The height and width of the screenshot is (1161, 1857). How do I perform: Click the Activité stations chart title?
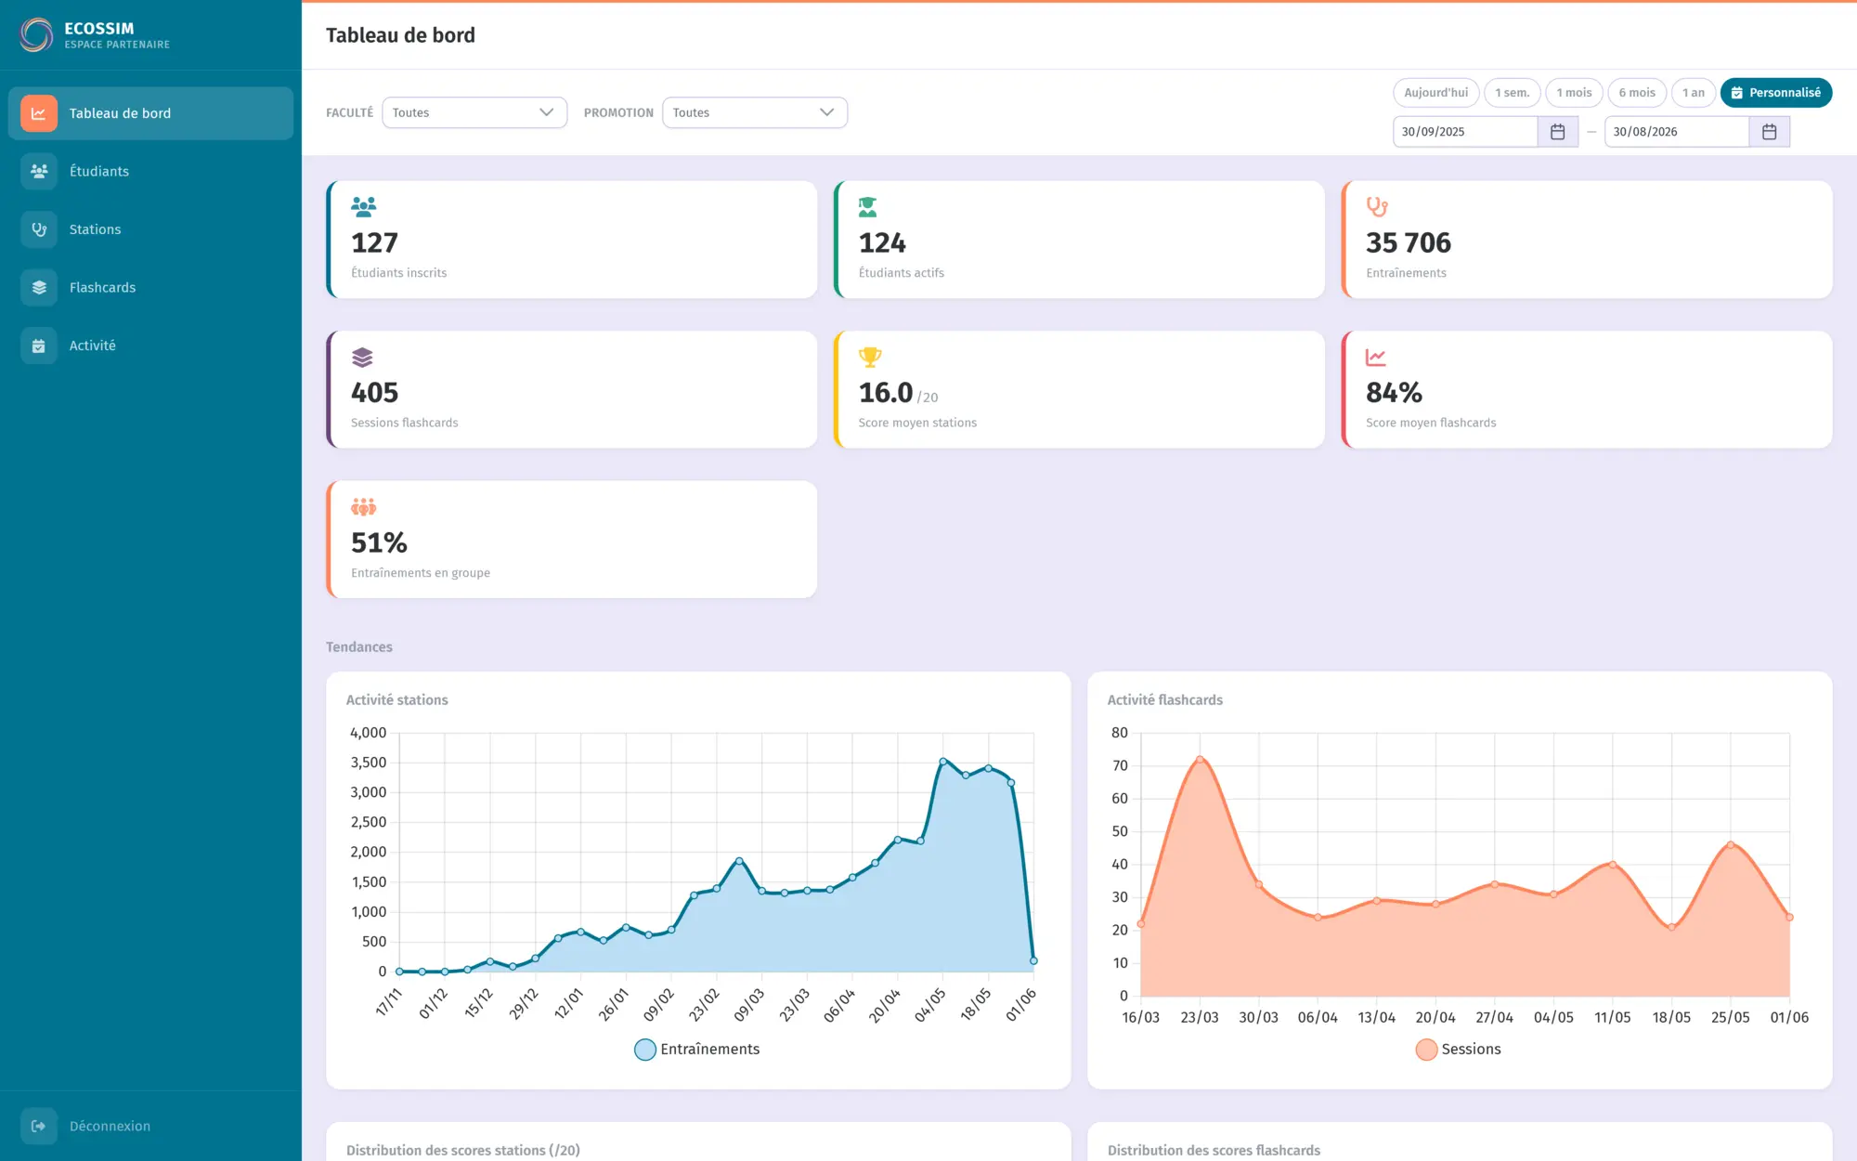[x=396, y=700]
